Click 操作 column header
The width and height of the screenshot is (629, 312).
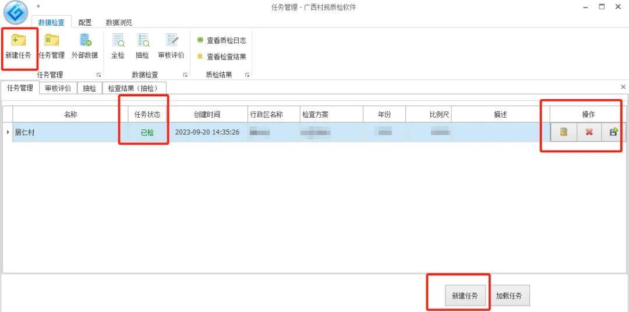pos(588,114)
